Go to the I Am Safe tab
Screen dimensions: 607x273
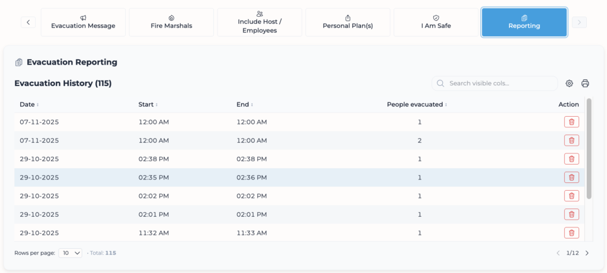pyautogui.click(x=436, y=23)
